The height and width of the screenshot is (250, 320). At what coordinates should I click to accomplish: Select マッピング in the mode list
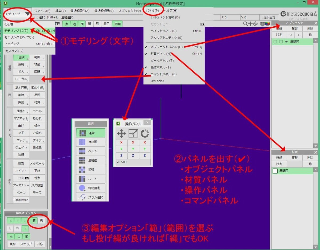point(29,44)
